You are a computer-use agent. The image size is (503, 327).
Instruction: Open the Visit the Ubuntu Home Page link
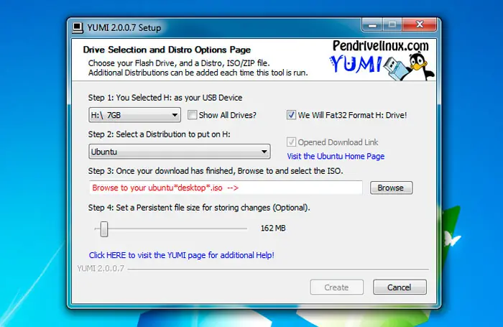pos(336,156)
